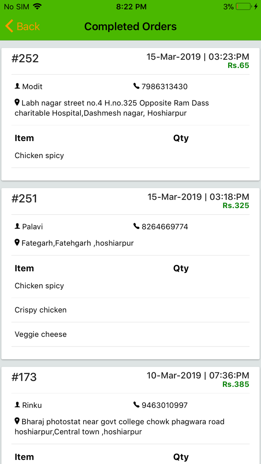Tap phone icon next to 7986313430
The width and height of the screenshot is (261, 464).
[x=136, y=86]
